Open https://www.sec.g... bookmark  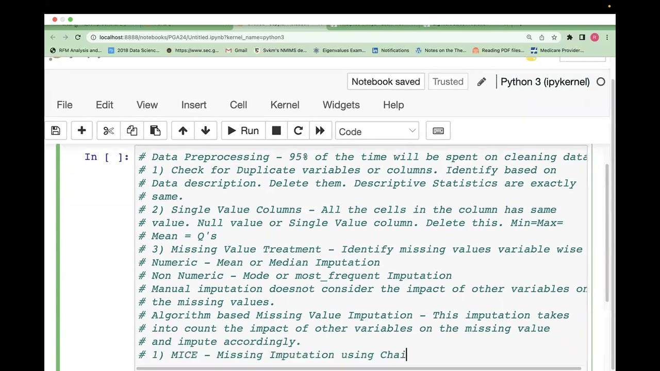tap(193, 50)
